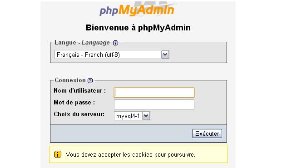Expand the language list using its arrow button
This screenshot has height=168, width=282.
click(165, 54)
